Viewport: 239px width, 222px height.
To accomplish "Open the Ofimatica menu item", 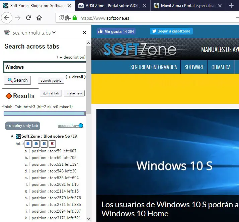I will (221, 67).
